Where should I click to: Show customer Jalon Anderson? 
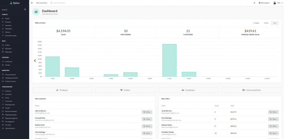[147, 112]
